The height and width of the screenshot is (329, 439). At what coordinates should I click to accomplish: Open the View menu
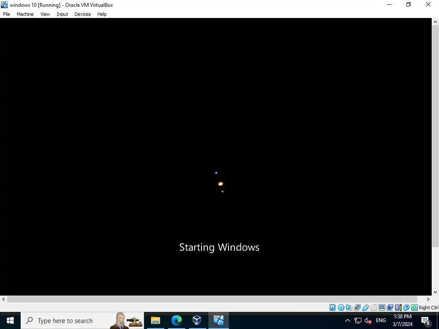coord(45,14)
